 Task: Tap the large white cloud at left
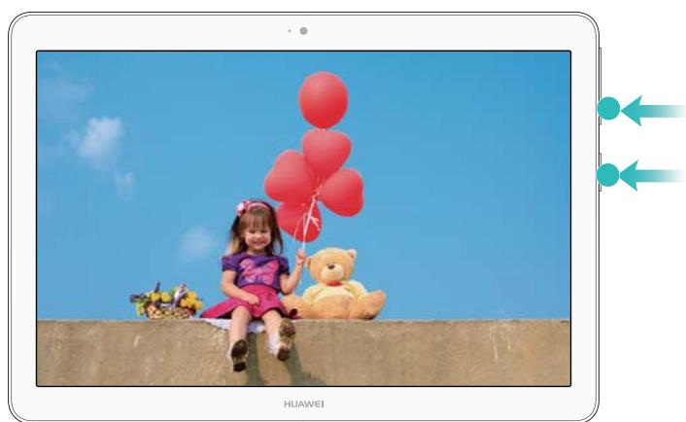[97, 138]
